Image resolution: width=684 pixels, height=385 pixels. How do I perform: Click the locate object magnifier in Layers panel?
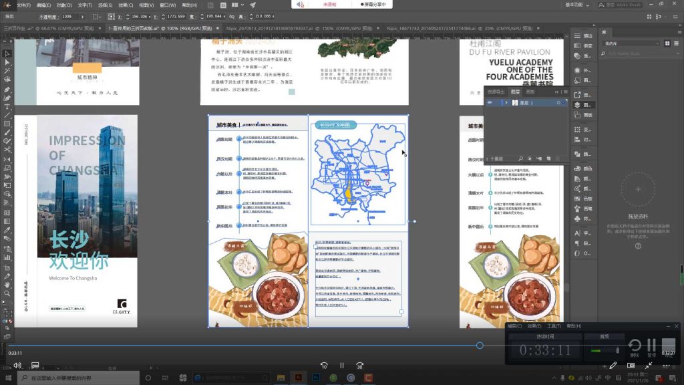[521, 158]
